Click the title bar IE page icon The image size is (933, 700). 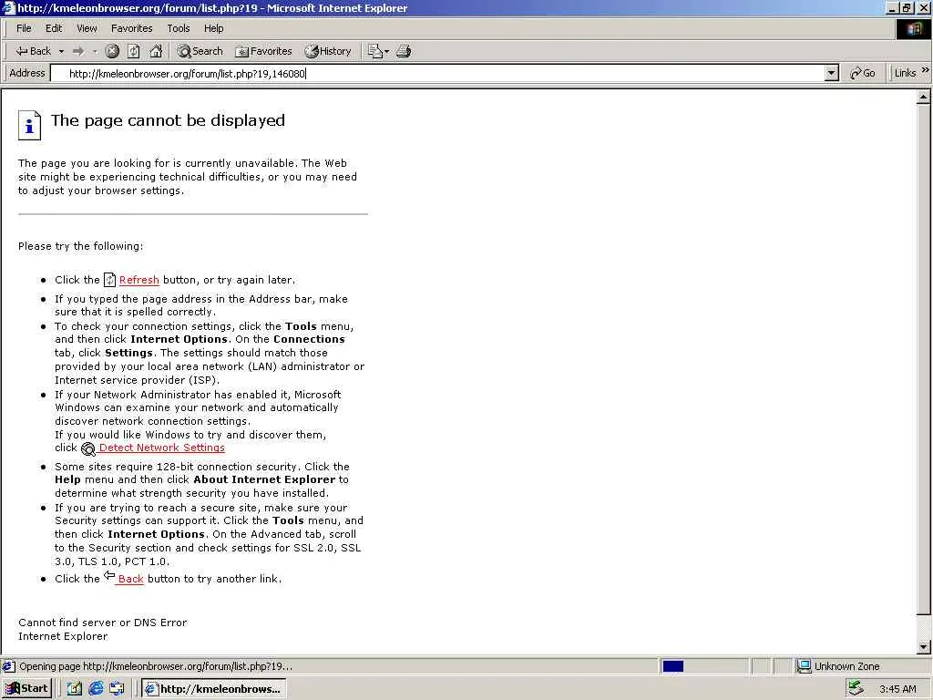[x=8, y=7]
